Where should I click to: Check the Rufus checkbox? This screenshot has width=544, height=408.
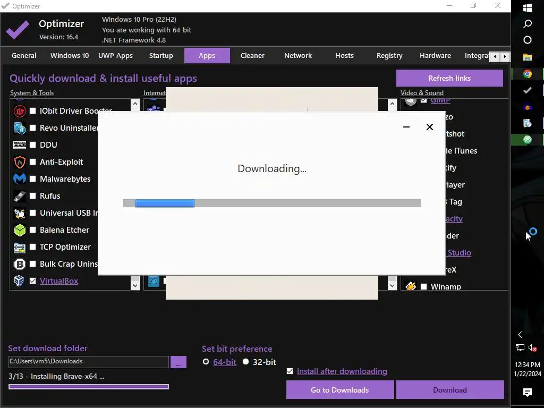(32, 195)
